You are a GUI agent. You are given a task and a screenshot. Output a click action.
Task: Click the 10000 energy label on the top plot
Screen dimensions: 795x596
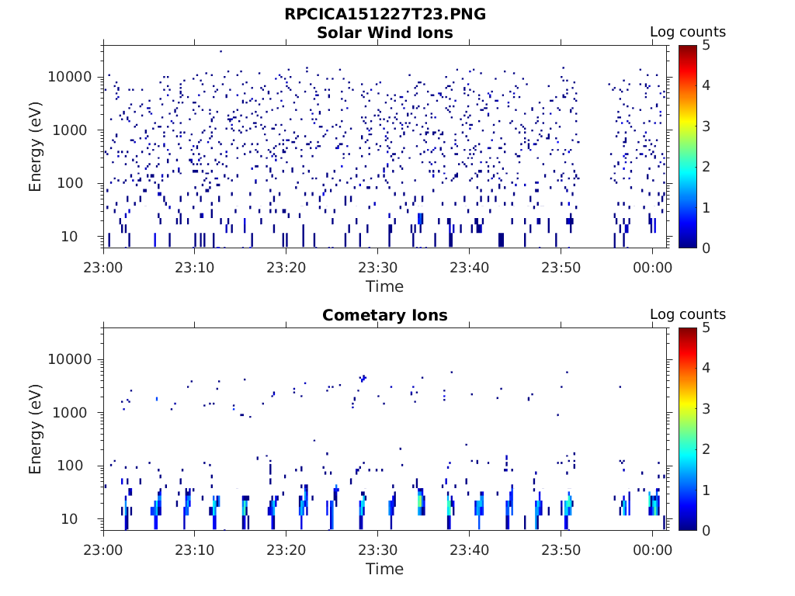tap(70, 77)
